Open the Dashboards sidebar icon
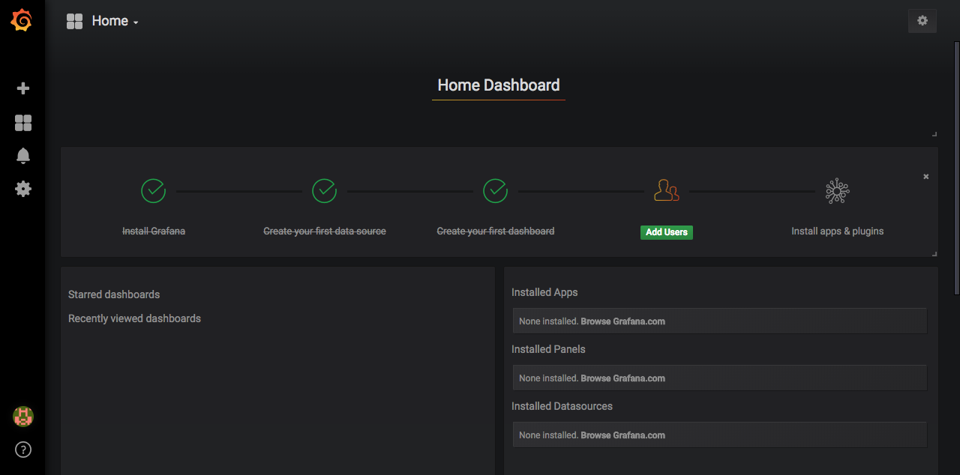This screenshot has height=475, width=960. coord(23,123)
